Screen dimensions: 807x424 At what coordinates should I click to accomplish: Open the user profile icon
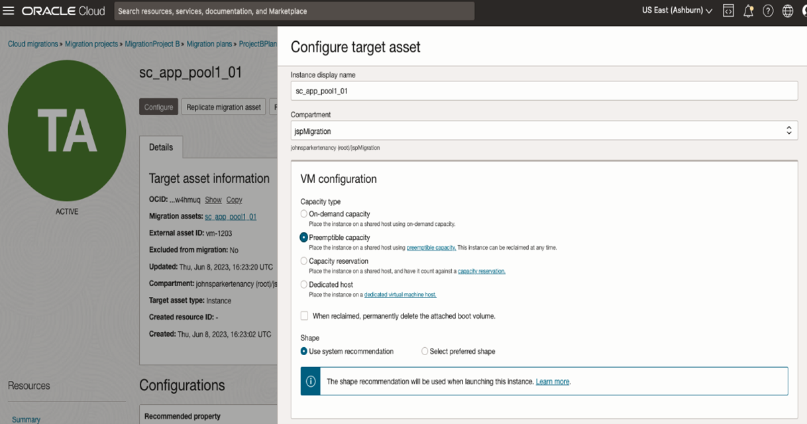point(804,11)
